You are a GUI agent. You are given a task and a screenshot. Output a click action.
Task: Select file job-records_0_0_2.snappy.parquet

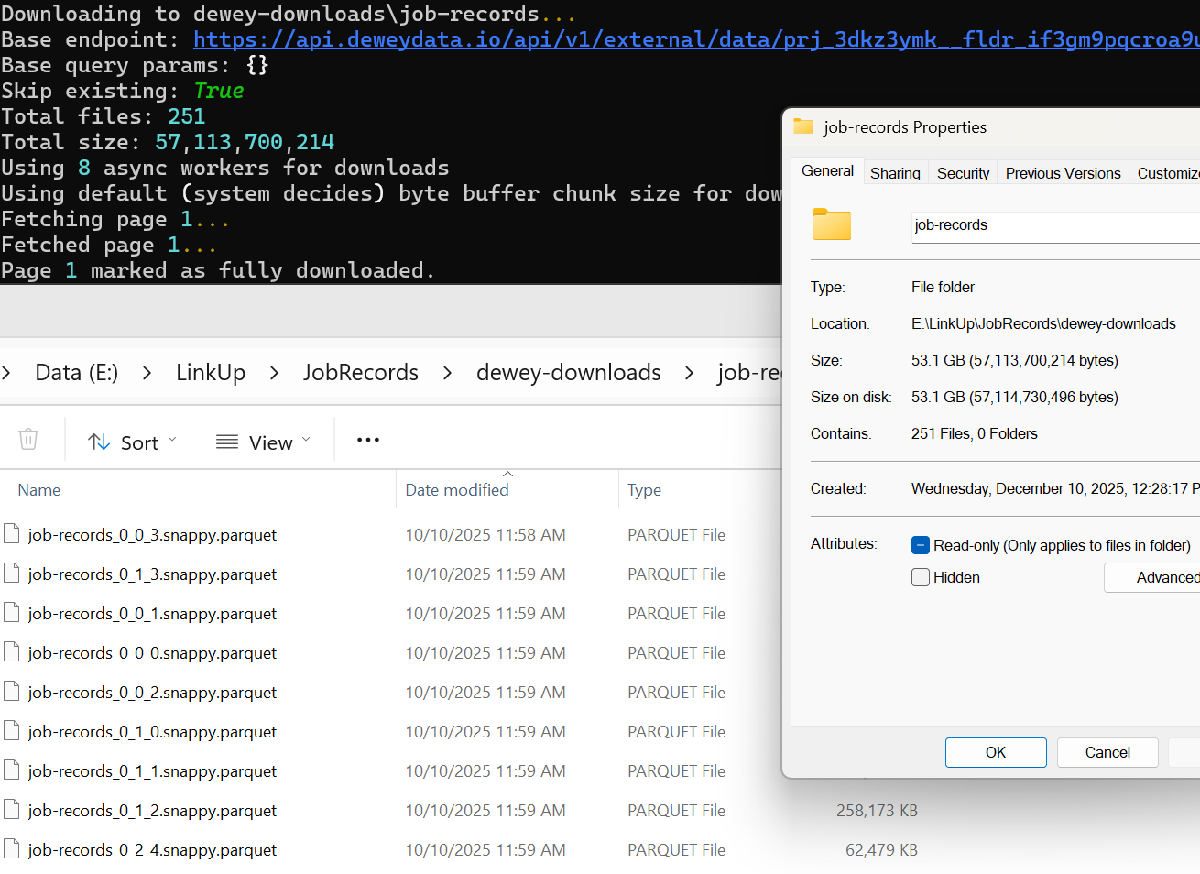tap(152, 693)
